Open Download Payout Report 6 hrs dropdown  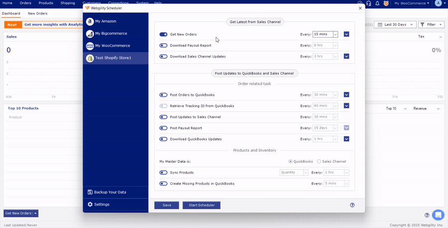click(326, 45)
